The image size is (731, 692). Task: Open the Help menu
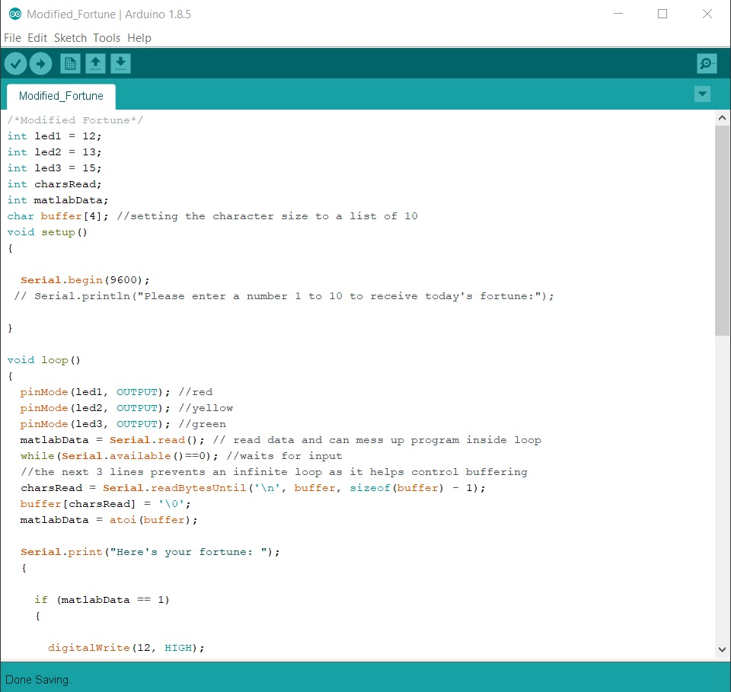coord(139,38)
